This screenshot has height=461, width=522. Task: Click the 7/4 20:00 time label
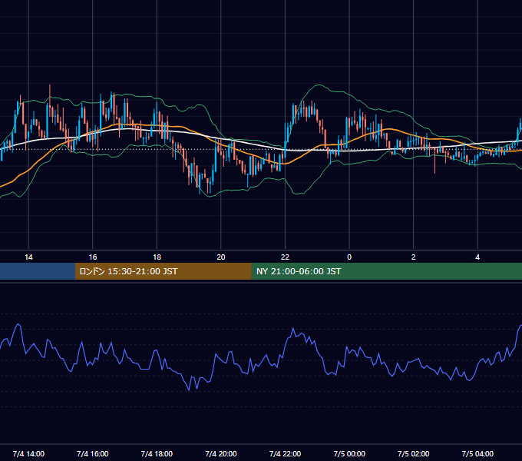(x=221, y=453)
